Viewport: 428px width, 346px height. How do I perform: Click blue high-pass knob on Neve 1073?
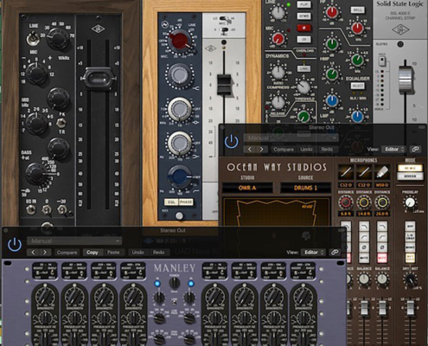179,176
